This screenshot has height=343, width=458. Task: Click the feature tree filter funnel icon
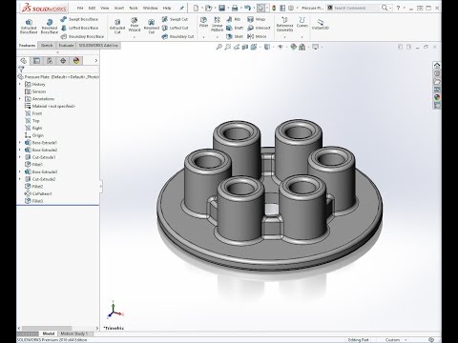tap(21, 70)
